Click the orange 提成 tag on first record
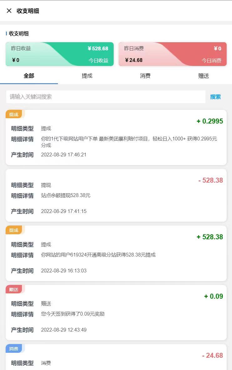The width and height of the screenshot is (232, 370). (x=14, y=114)
